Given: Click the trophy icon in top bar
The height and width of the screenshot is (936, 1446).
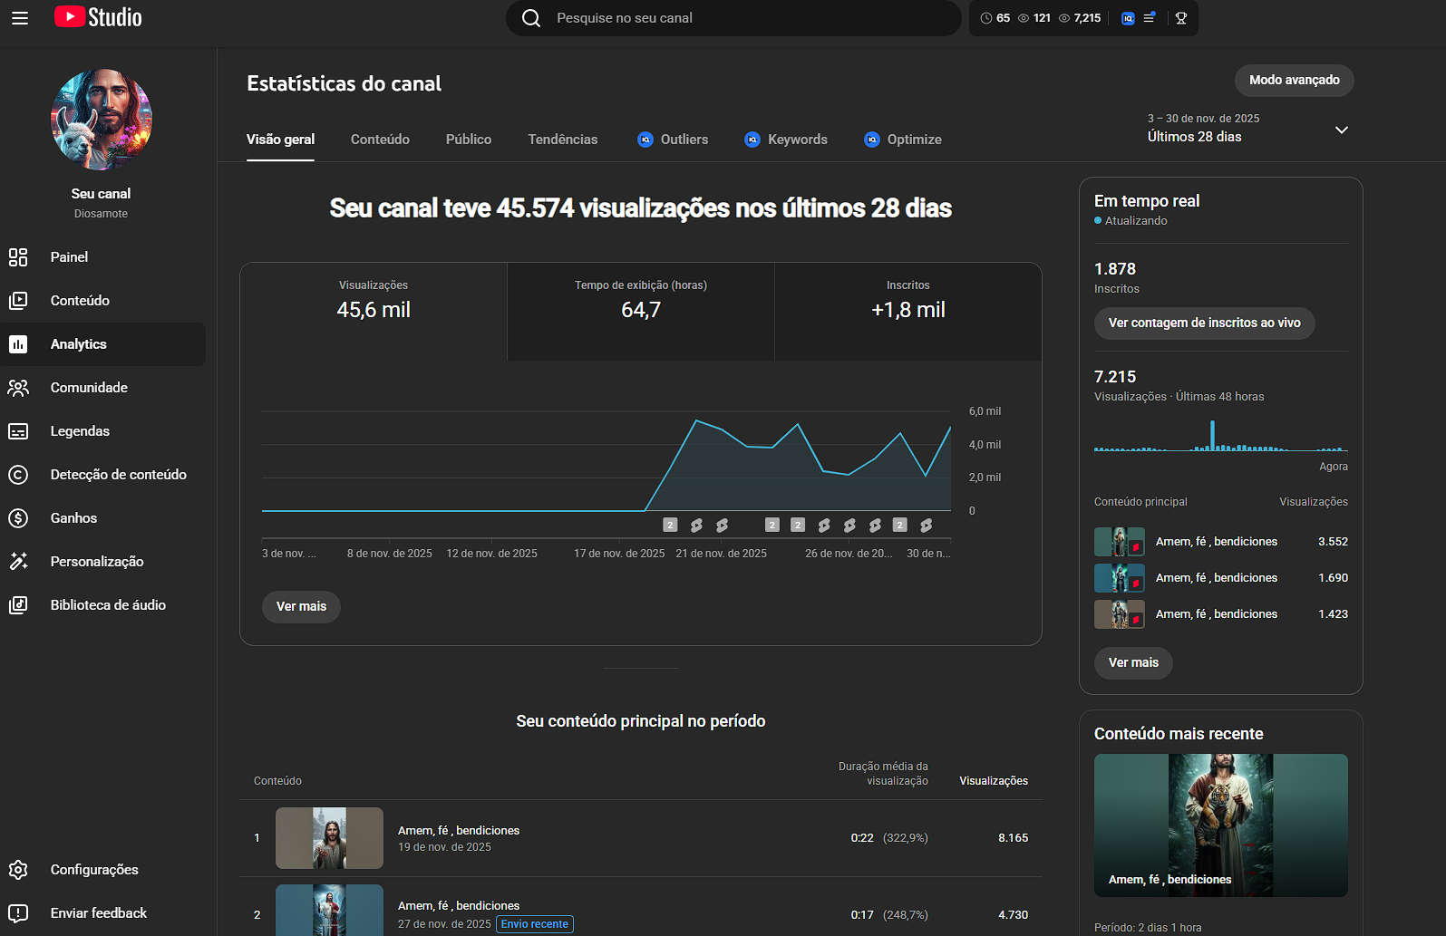Looking at the screenshot, I should point(1180,18).
